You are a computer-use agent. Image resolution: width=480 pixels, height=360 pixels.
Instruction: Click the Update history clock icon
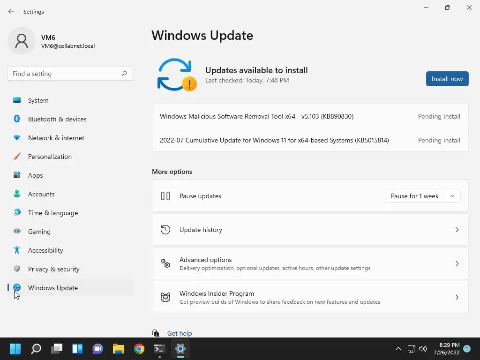point(165,230)
